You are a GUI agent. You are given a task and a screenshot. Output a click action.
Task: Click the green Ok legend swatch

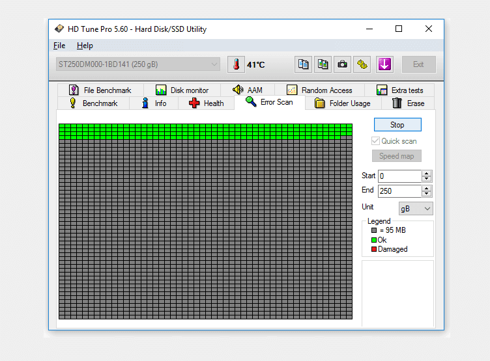[374, 240]
